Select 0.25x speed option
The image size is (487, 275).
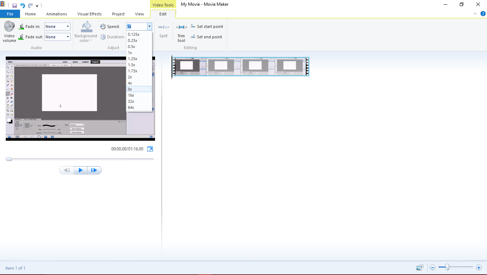click(x=139, y=40)
